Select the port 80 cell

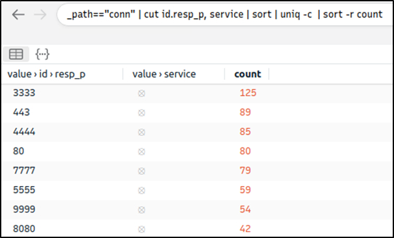(19, 151)
